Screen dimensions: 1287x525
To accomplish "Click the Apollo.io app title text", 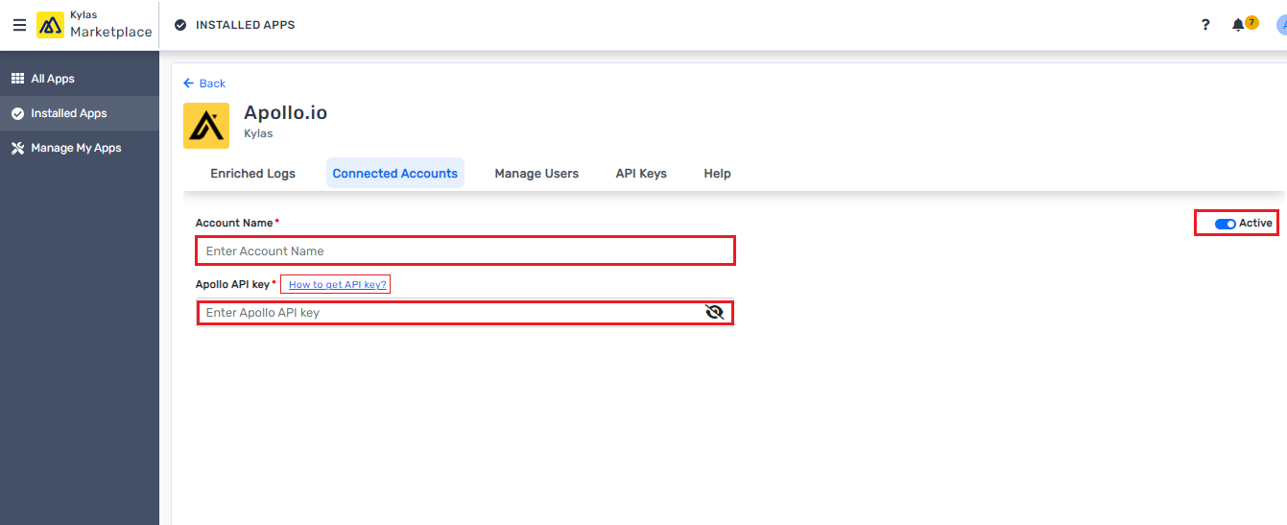I will tap(286, 113).
